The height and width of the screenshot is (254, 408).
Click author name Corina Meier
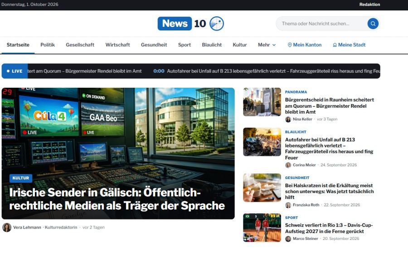(304, 165)
